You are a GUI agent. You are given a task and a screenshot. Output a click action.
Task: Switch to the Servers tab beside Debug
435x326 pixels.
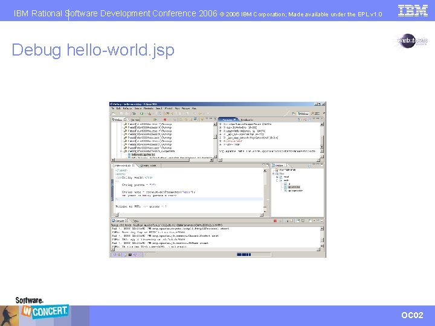pos(134,120)
